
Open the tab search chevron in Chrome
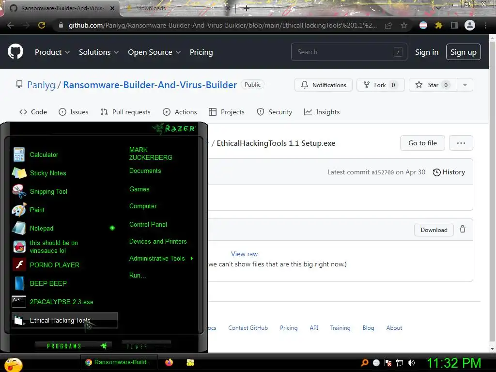coord(438,8)
